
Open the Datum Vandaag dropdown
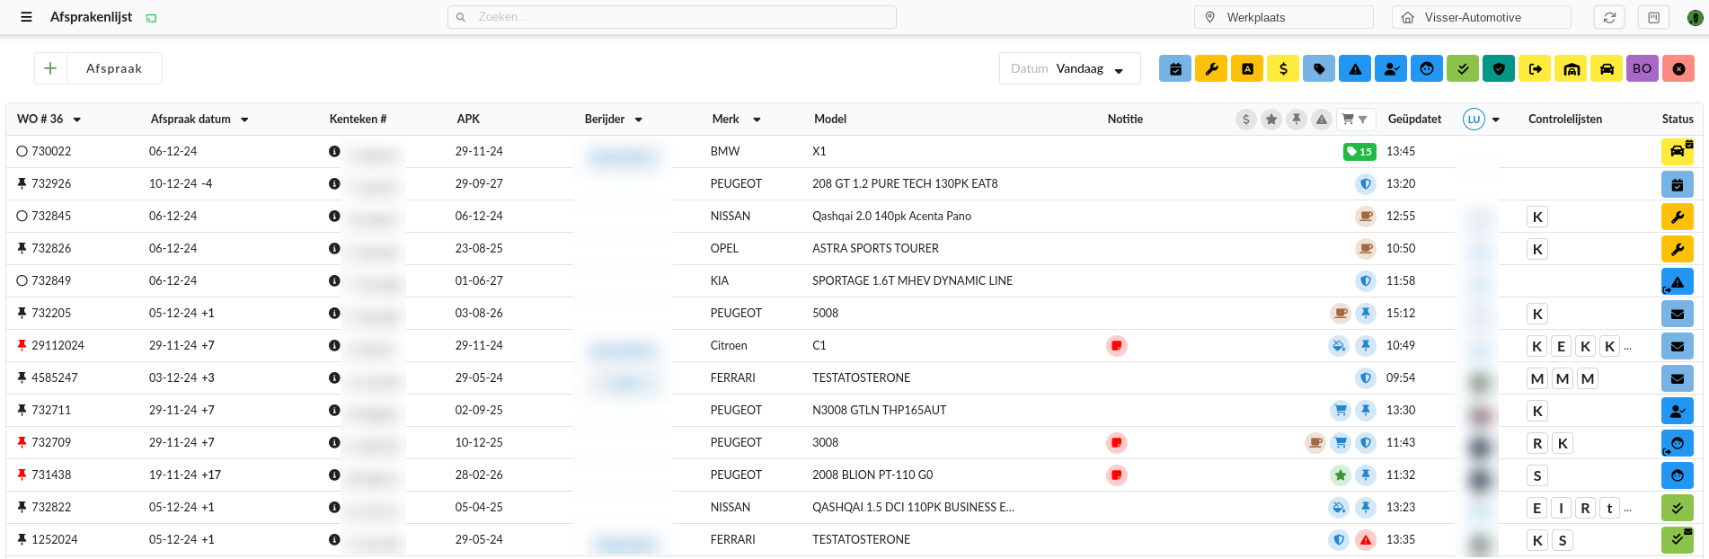coord(1069,69)
